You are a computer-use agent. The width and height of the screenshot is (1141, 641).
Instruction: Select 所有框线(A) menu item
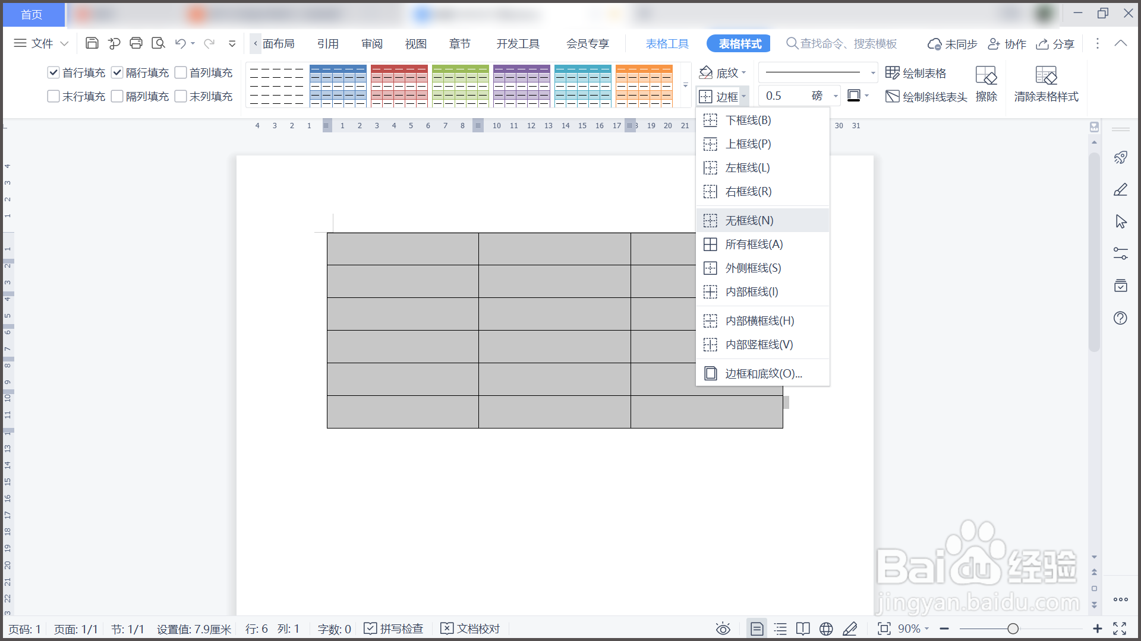coord(762,244)
